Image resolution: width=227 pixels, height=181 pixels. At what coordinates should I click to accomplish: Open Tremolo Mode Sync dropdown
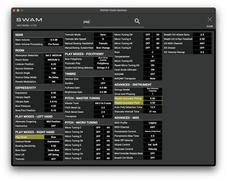[x=103, y=34]
